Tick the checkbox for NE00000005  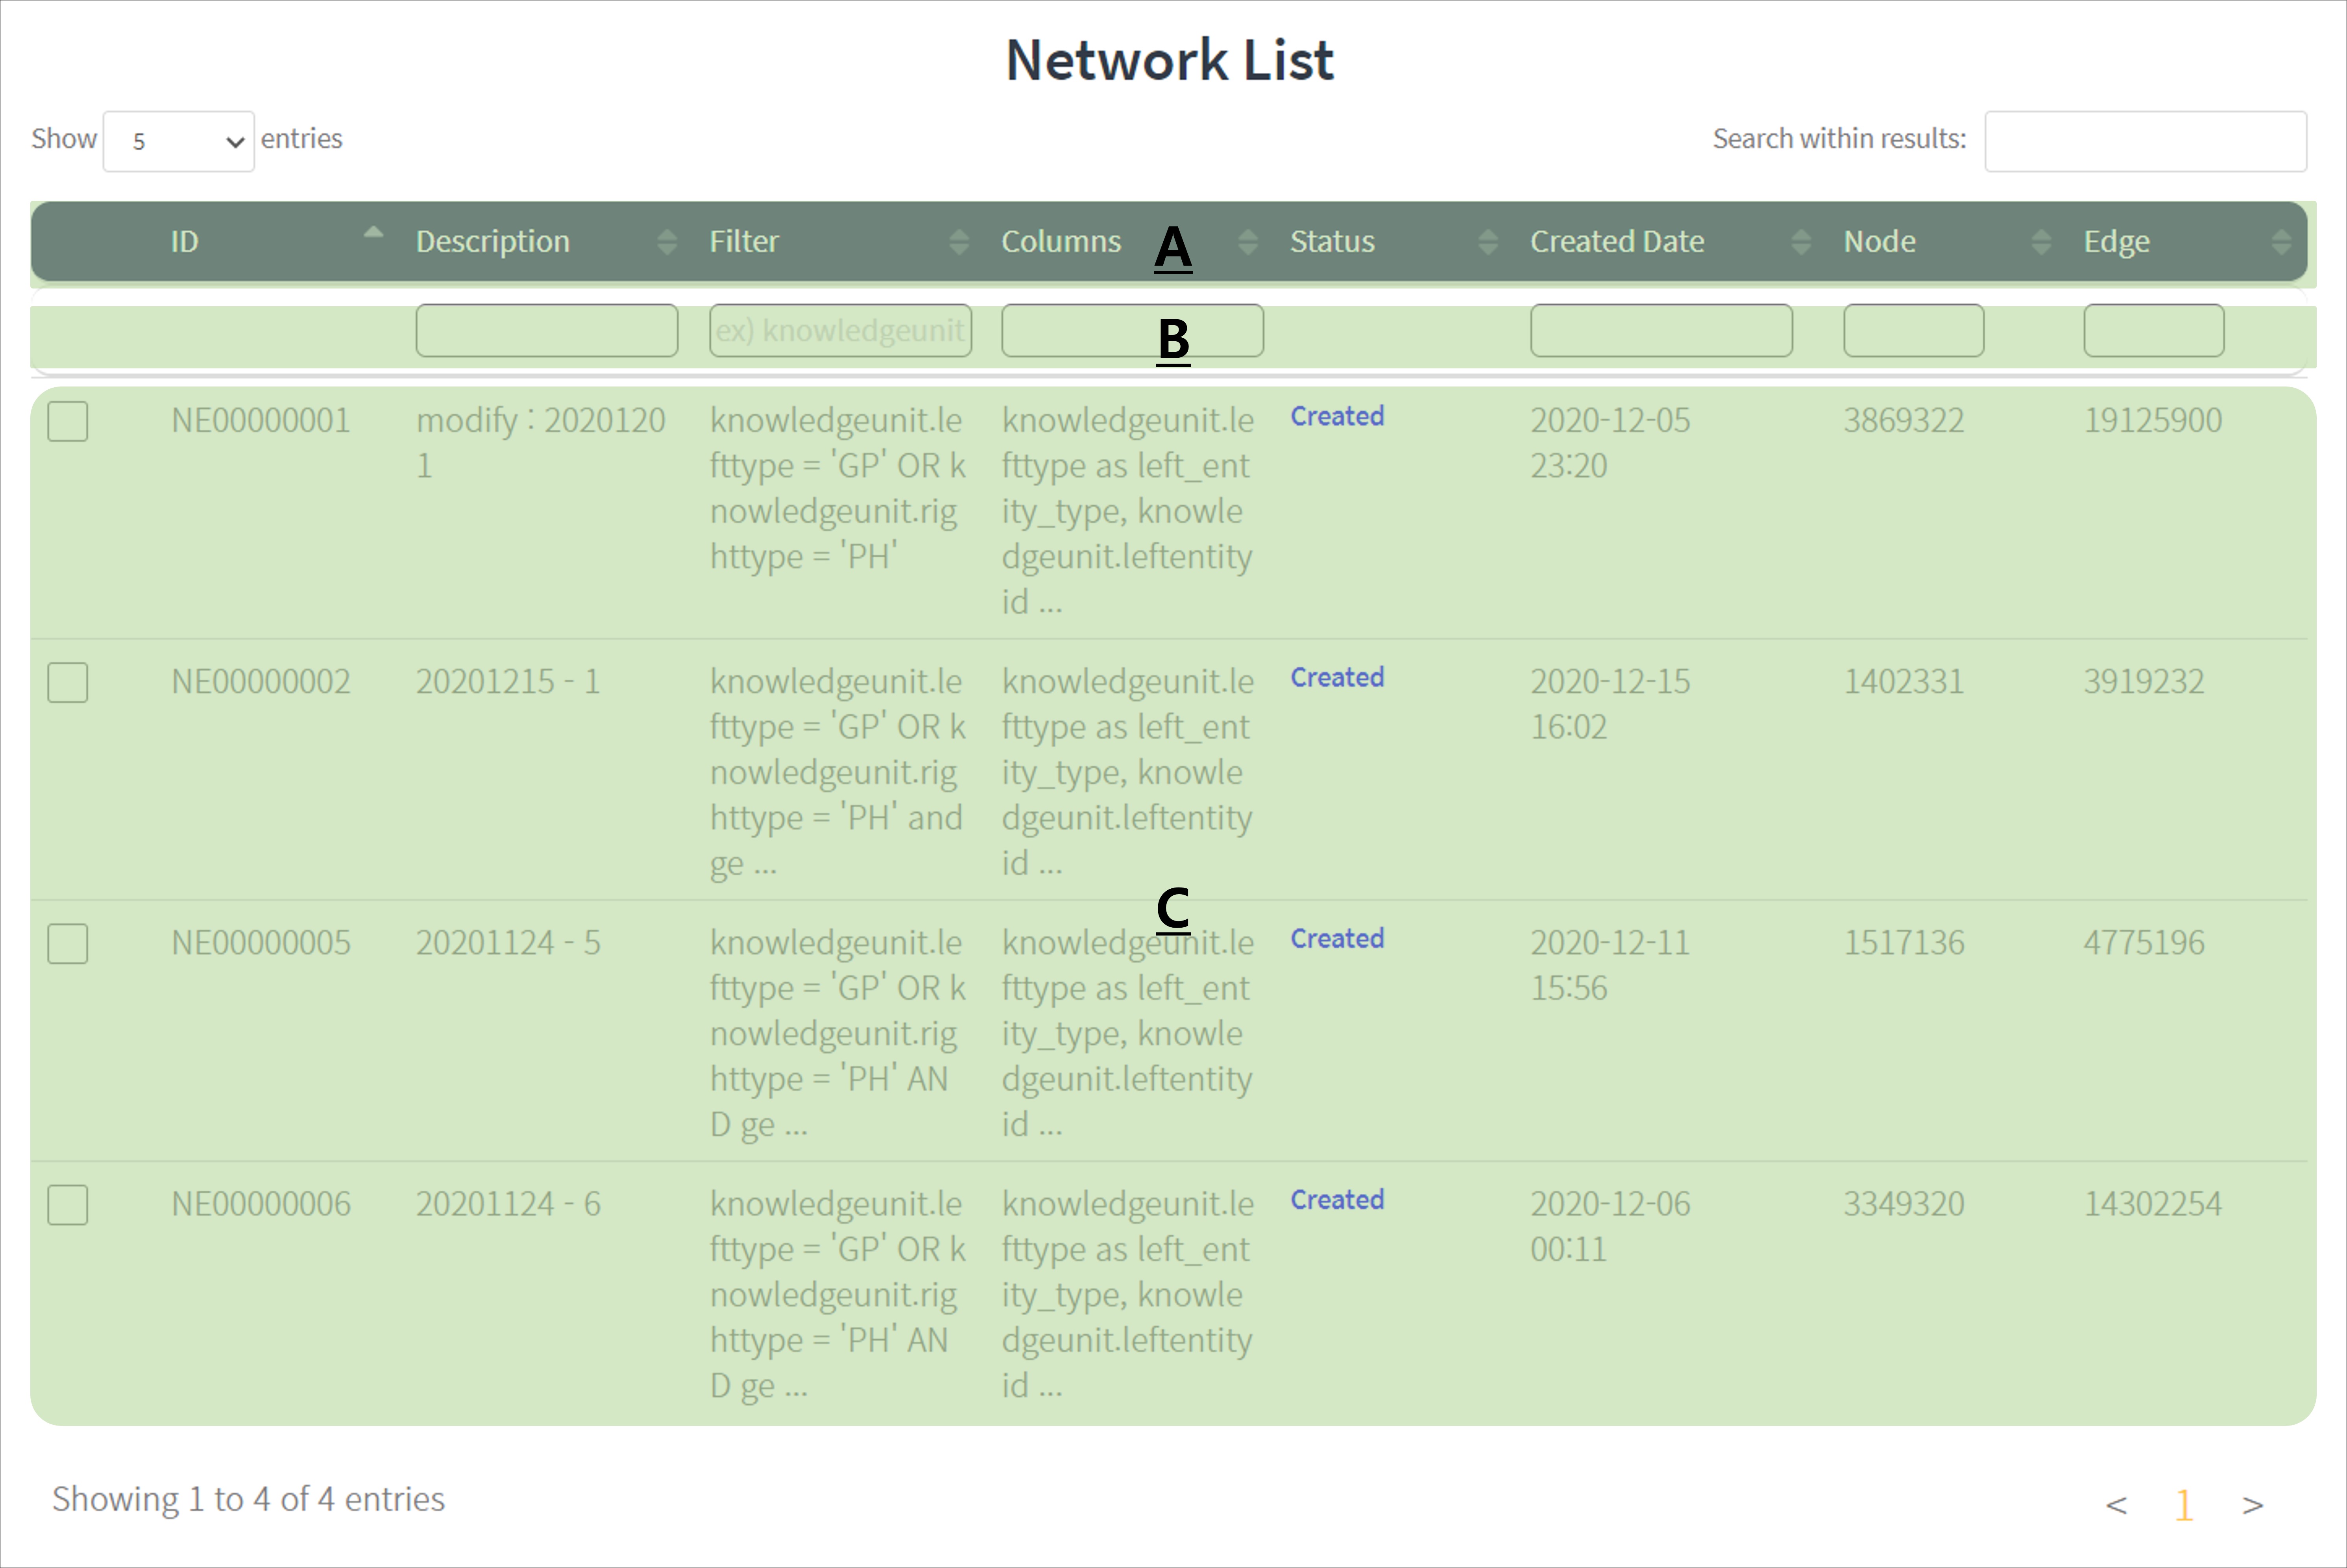pyautogui.click(x=68, y=944)
